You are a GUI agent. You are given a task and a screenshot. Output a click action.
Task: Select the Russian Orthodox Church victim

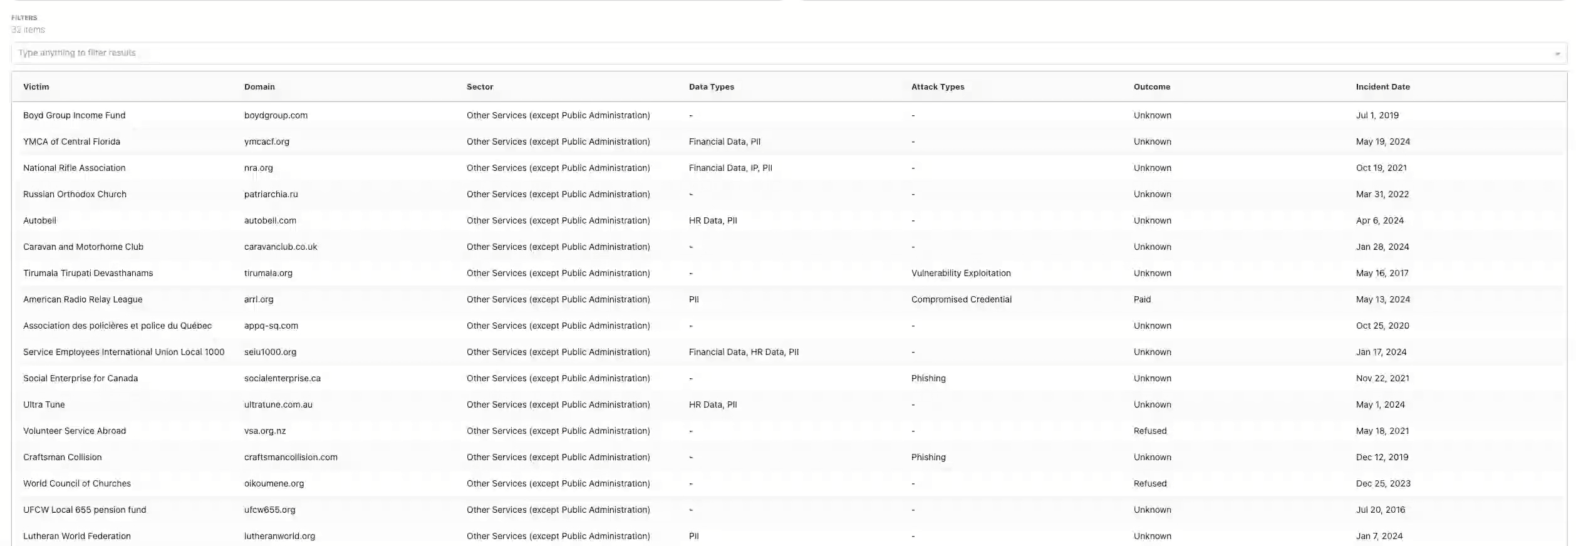75,194
